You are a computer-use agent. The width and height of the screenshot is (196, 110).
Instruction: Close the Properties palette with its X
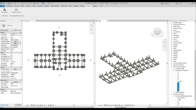[21, 21]
